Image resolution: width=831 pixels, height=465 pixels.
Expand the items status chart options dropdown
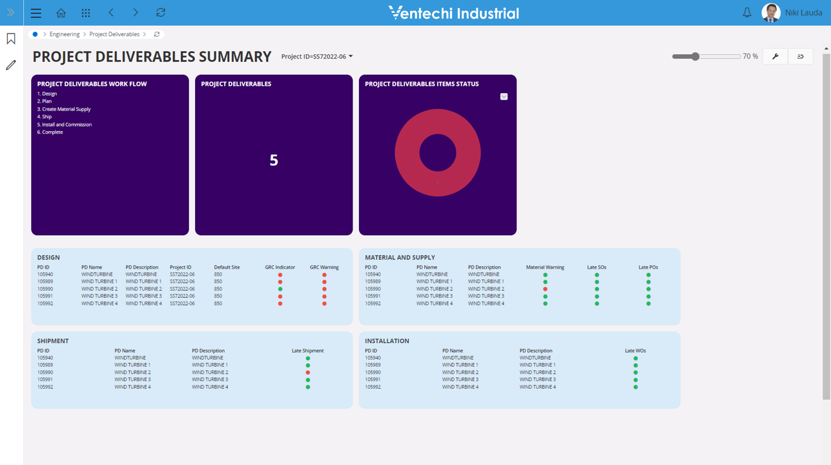click(504, 97)
